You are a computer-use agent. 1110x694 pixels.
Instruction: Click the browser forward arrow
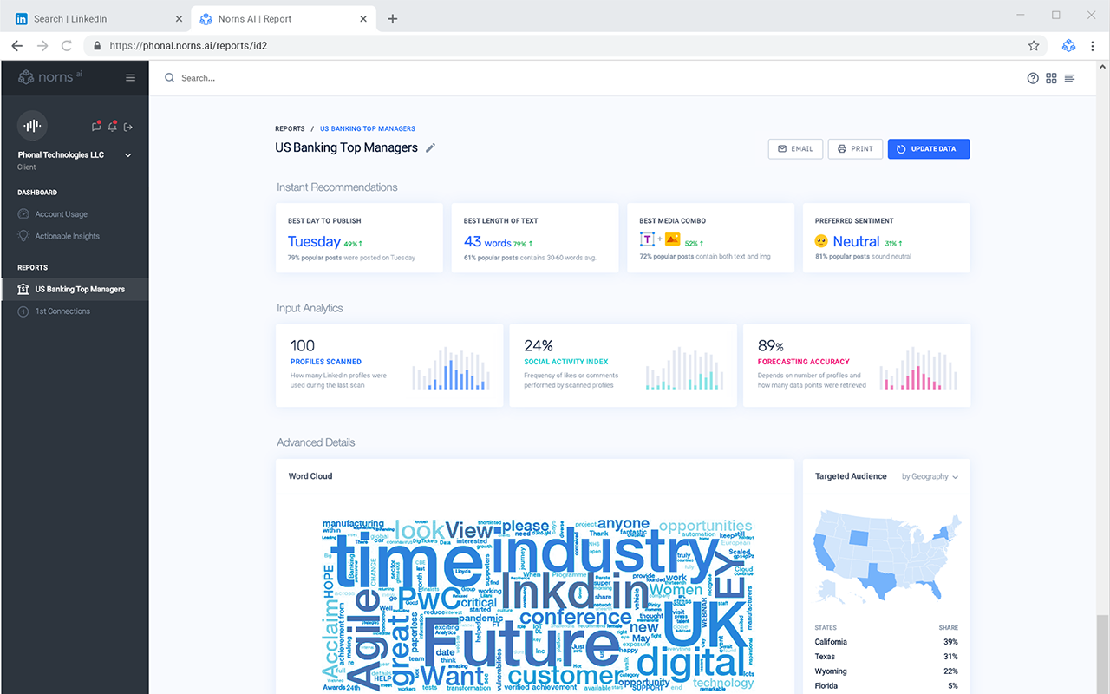(x=42, y=45)
